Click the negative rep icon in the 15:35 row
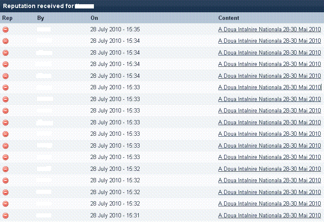 (x=5, y=30)
